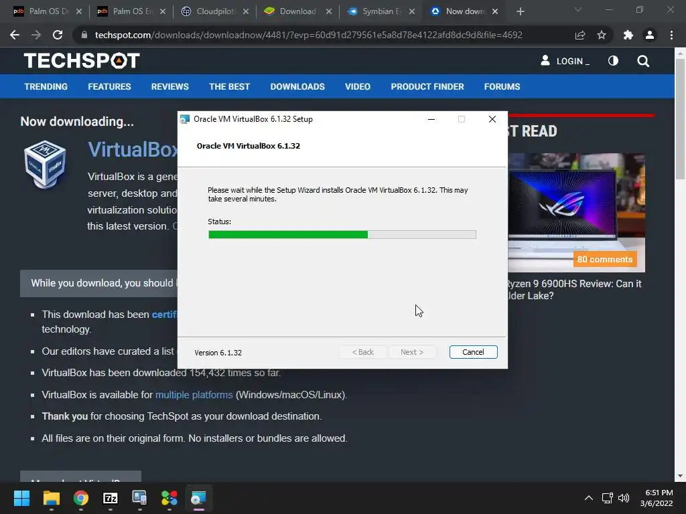Open THE BEST menu
This screenshot has width=686, height=514.
[229, 86]
